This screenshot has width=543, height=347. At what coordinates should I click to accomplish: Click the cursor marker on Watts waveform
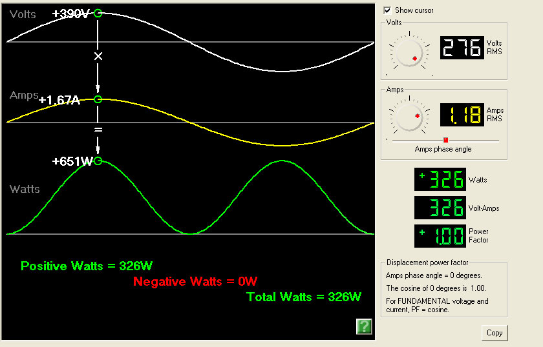98,161
